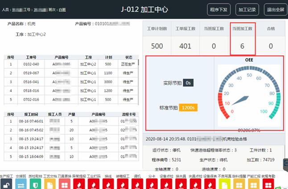Click the 设备点检 flame icon

[166, 184]
